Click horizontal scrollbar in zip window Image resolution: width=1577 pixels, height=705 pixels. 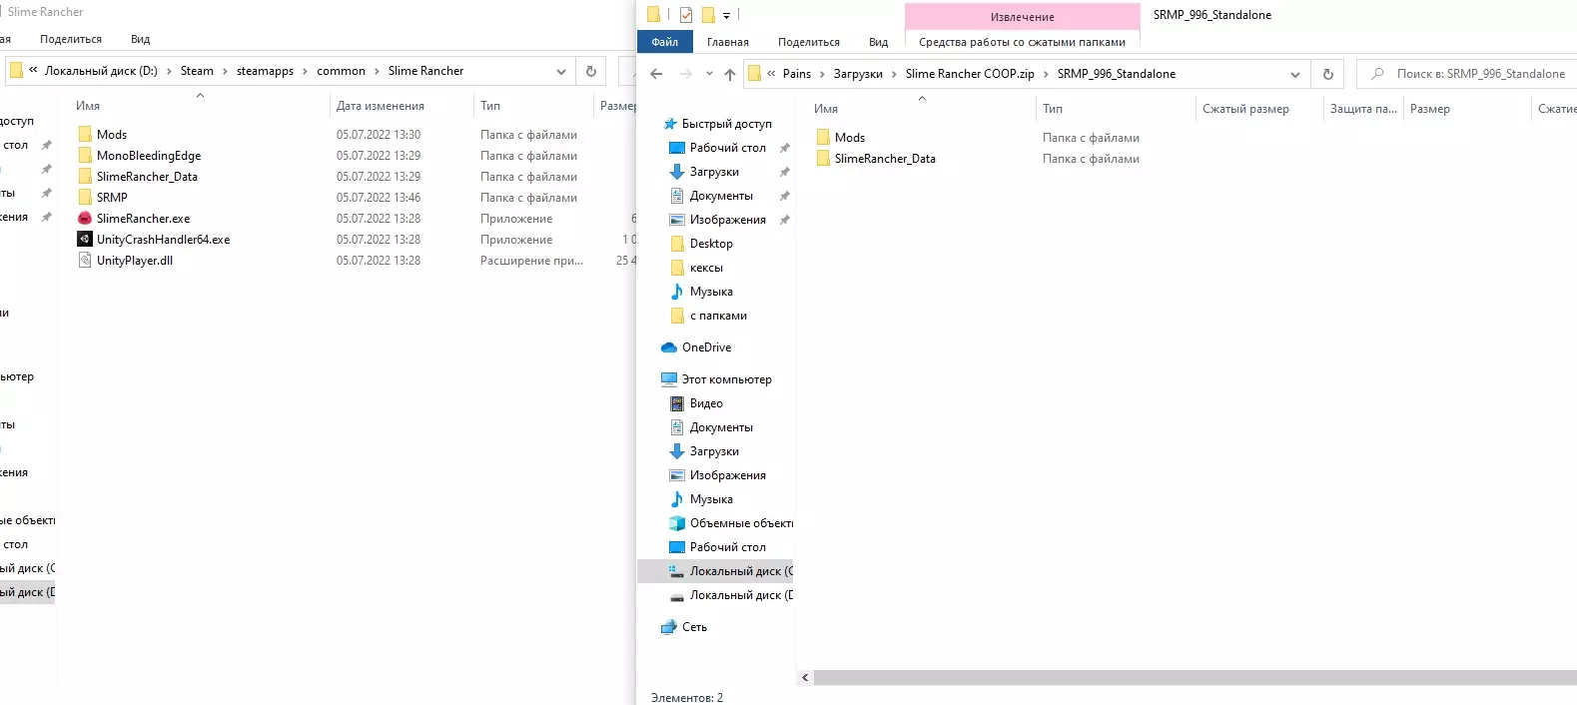point(1194,678)
